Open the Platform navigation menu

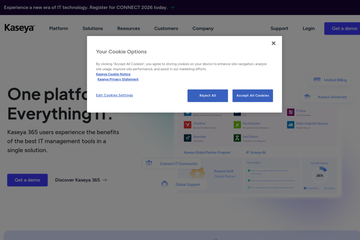(58, 28)
